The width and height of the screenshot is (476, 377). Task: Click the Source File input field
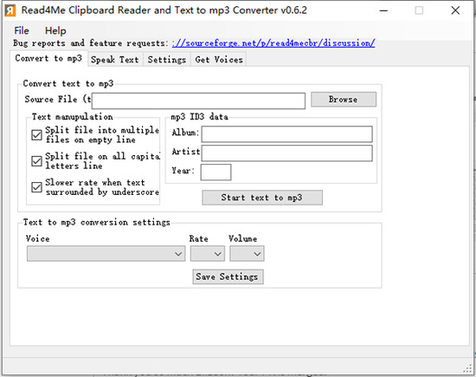[198, 101]
